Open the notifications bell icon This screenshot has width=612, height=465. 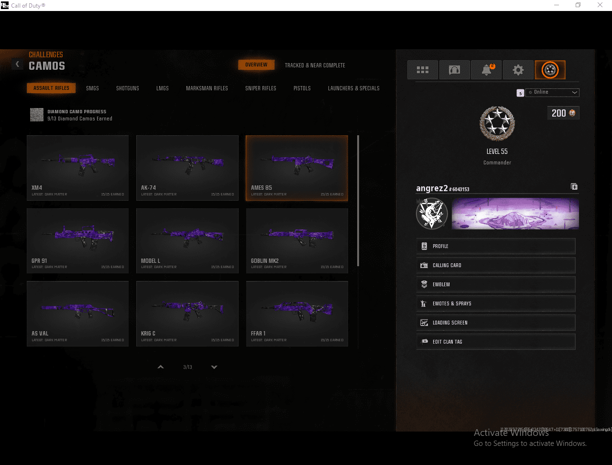486,70
